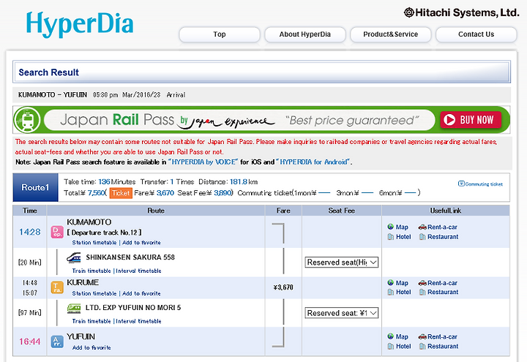
Task: Click the Restaurant icon for Kurume
Action: [x=422, y=292]
